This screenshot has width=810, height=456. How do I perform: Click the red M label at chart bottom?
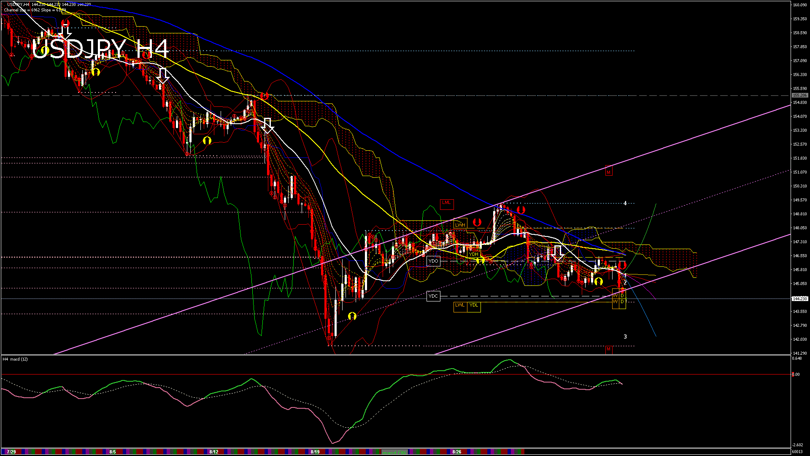[608, 349]
